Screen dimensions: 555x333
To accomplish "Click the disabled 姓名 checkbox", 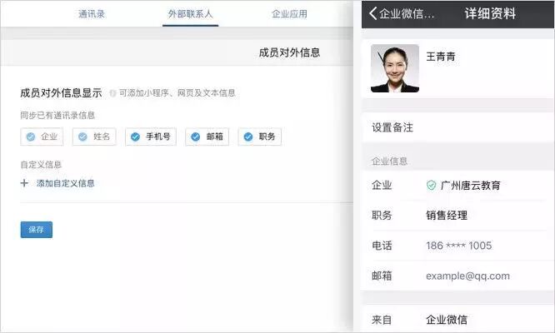I will [x=82, y=137].
